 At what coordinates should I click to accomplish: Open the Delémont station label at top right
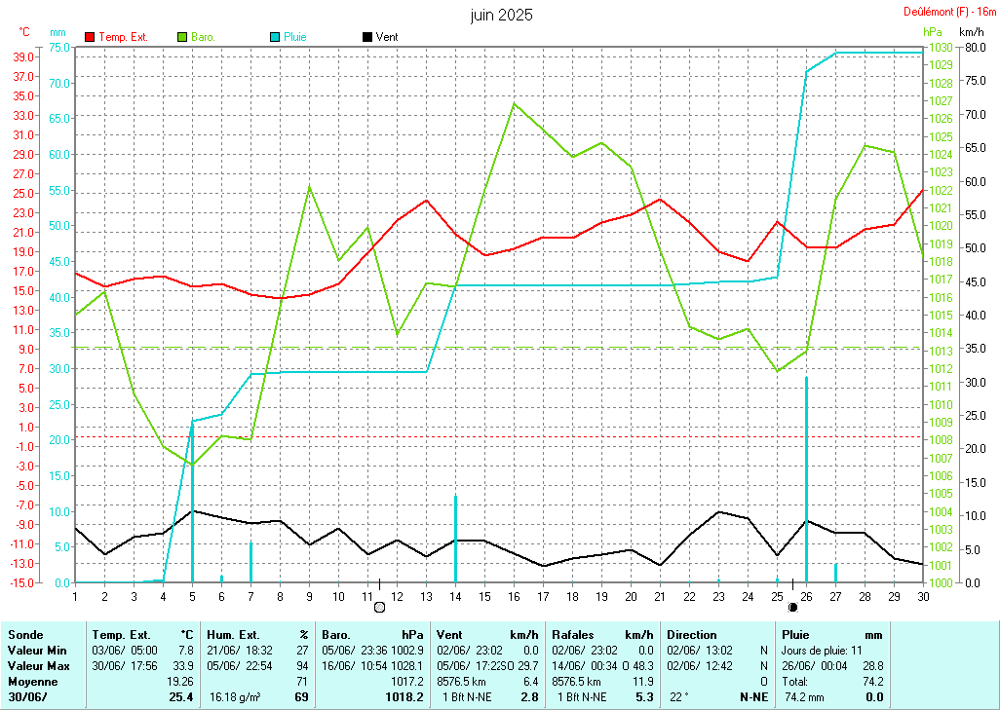tap(944, 12)
